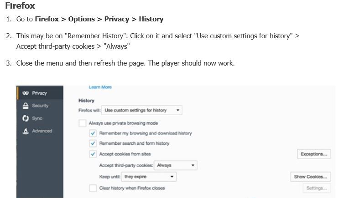Screen dimensions: 354x198
Task: Switch to the Sync section label
Action: [x=37, y=118]
